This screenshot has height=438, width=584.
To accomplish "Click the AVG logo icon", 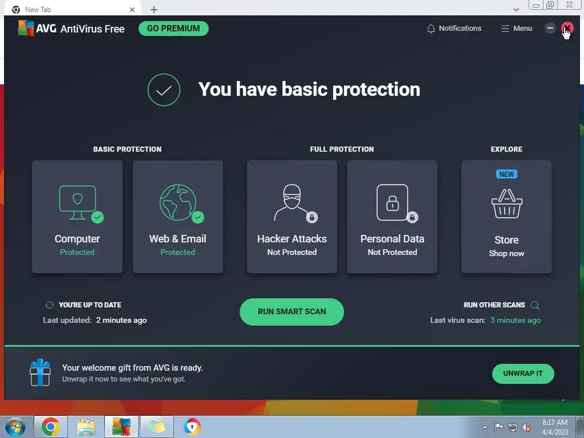I will pyautogui.click(x=26, y=29).
